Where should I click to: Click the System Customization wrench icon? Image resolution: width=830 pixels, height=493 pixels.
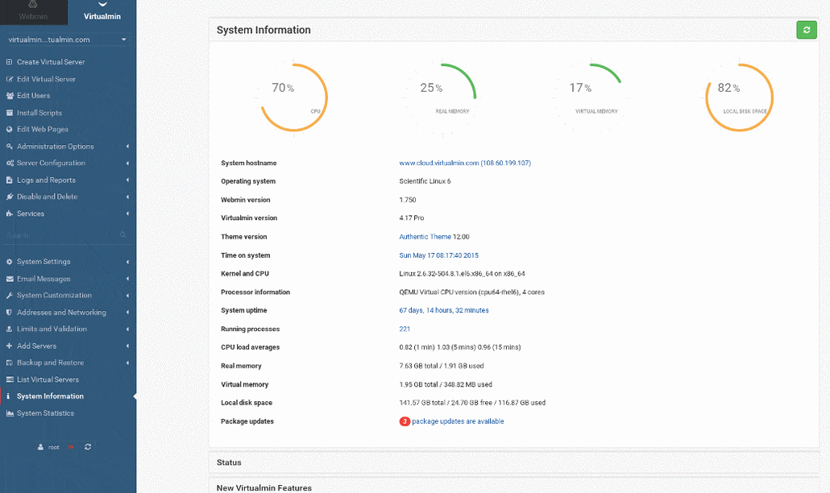(x=9, y=295)
